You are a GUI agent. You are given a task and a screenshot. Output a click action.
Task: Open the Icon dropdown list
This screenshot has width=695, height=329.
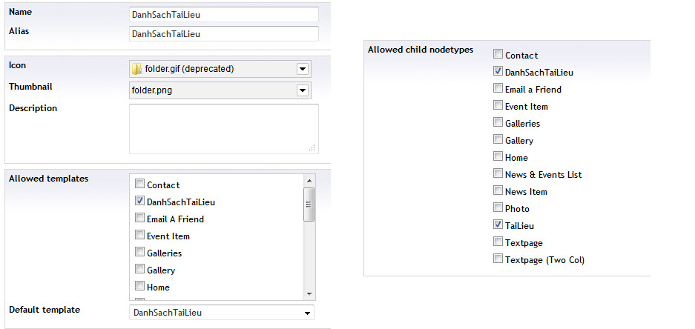coord(302,69)
